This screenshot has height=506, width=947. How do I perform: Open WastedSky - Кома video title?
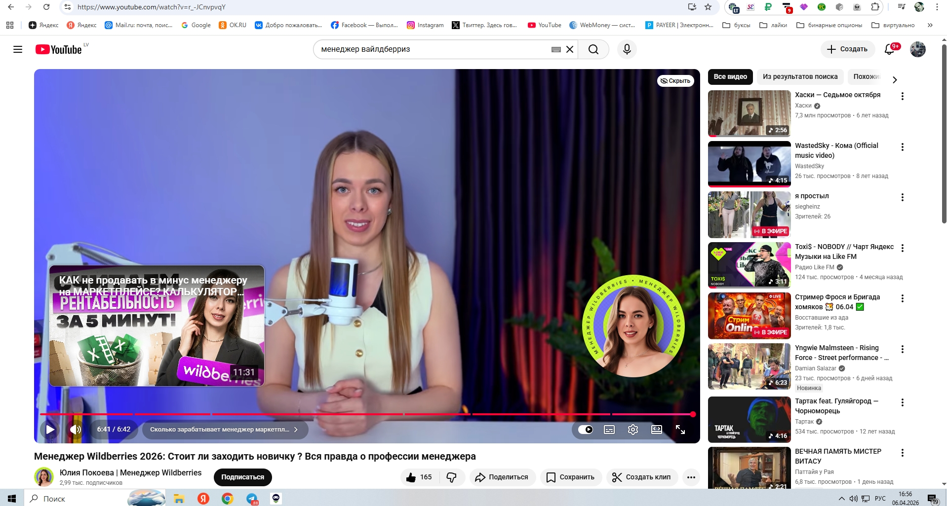tap(836, 150)
